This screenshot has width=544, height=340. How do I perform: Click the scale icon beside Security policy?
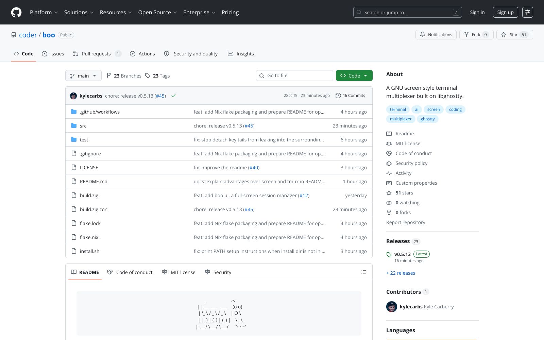[x=389, y=163]
